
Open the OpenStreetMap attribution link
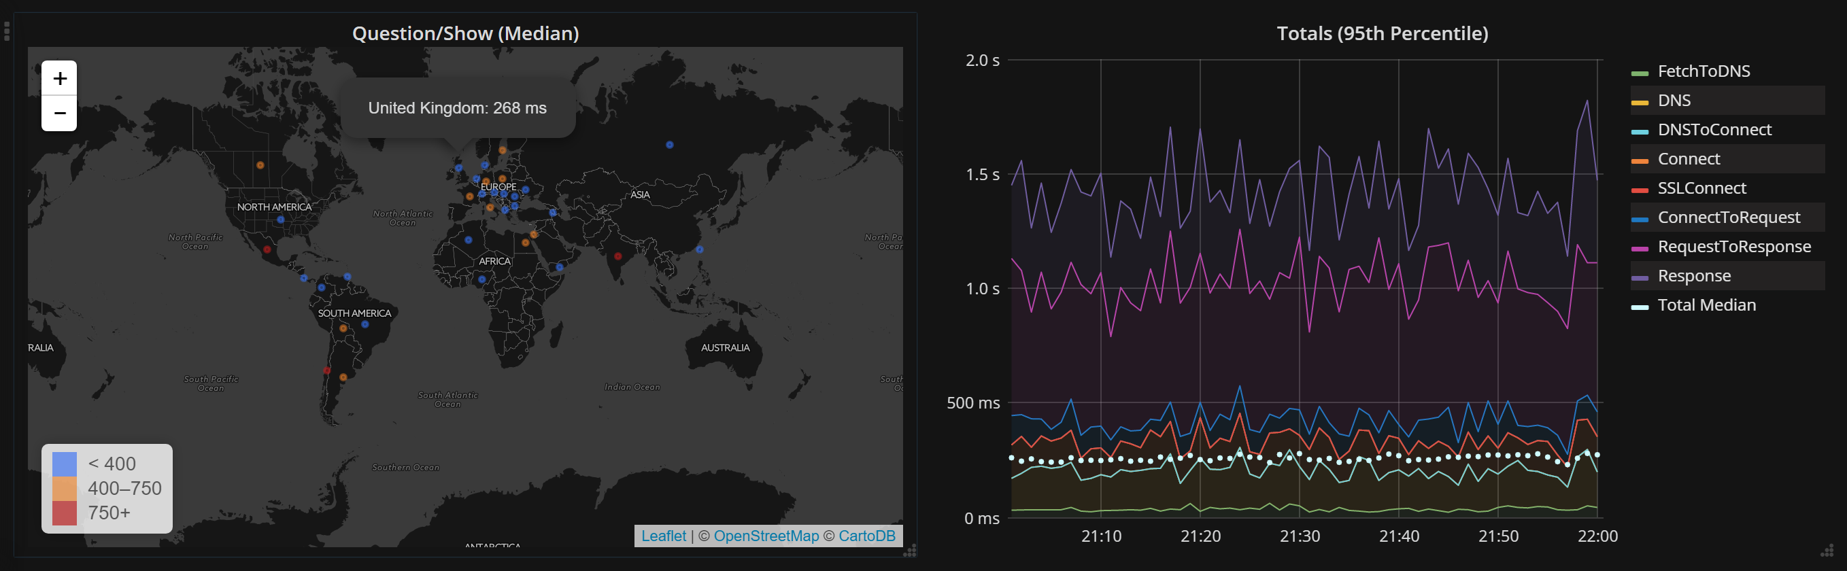coord(766,536)
